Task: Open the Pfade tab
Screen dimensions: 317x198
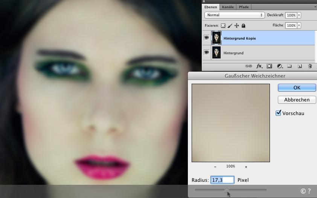Action: pyautogui.click(x=244, y=7)
